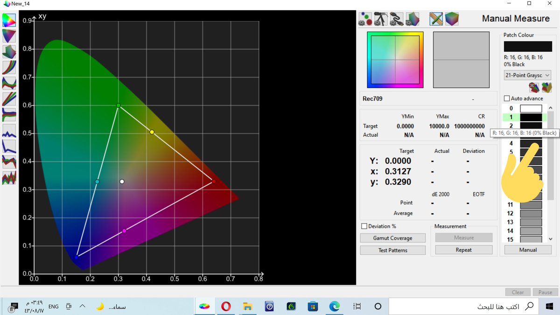Open the green flame app icon in taskbar

pyautogui.click(x=291, y=306)
